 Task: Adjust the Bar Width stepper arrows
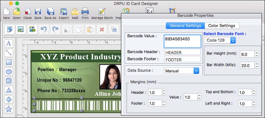(257, 65)
